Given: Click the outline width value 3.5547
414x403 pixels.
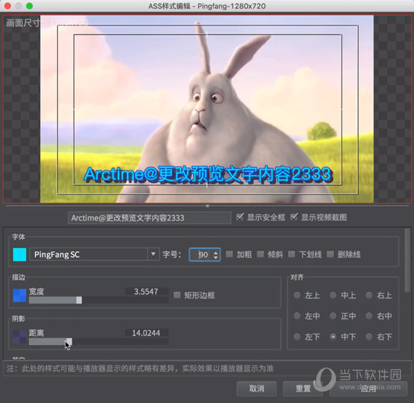Looking at the screenshot, I should (146, 292).
